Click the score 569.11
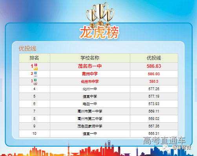197x156 pixels. 154,111
